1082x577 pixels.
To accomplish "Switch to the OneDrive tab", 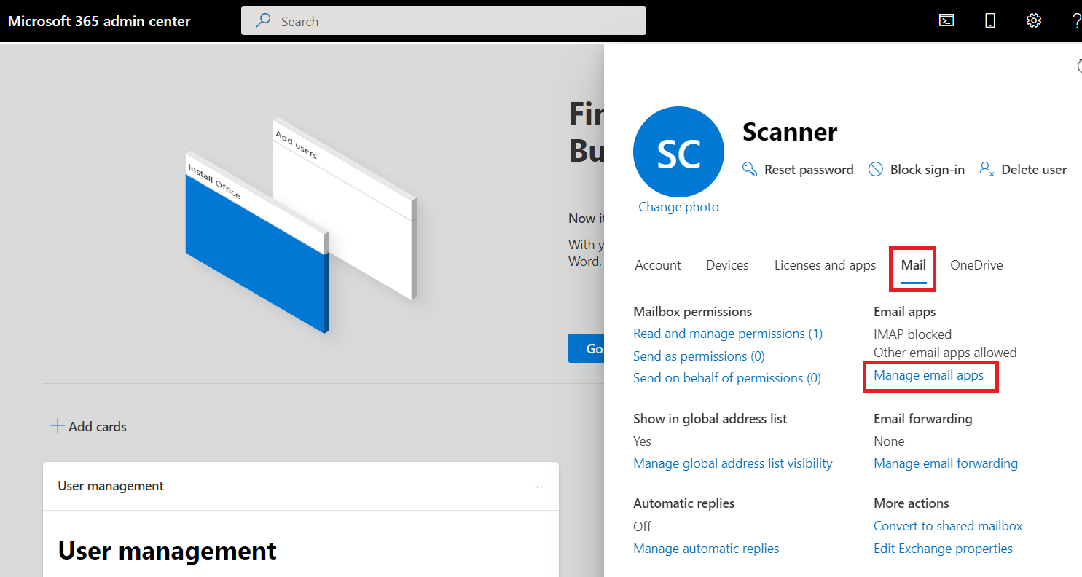I will 976,265.
